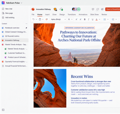The width and height of the screenshot is (120, 114).
Task: Toggle Underline formatting
Action: tap(92, 19)
